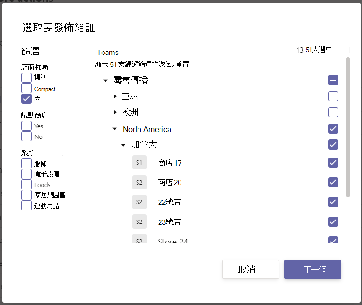
Task: Click the teams list vertical scrollbar
Action: 348,127
